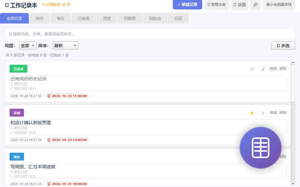Click the 工作记录本 title
This screenshot has width=300, height=187.
coord(21,5)
